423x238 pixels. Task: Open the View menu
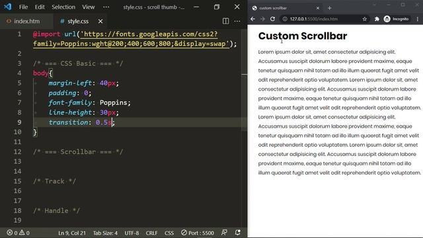pyautogui.click(x=88, y=7)
